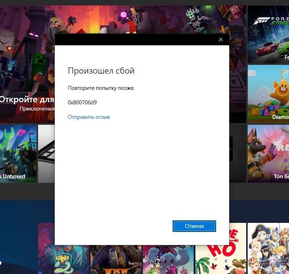Open the Forza Street game tile

pos(268,34)
